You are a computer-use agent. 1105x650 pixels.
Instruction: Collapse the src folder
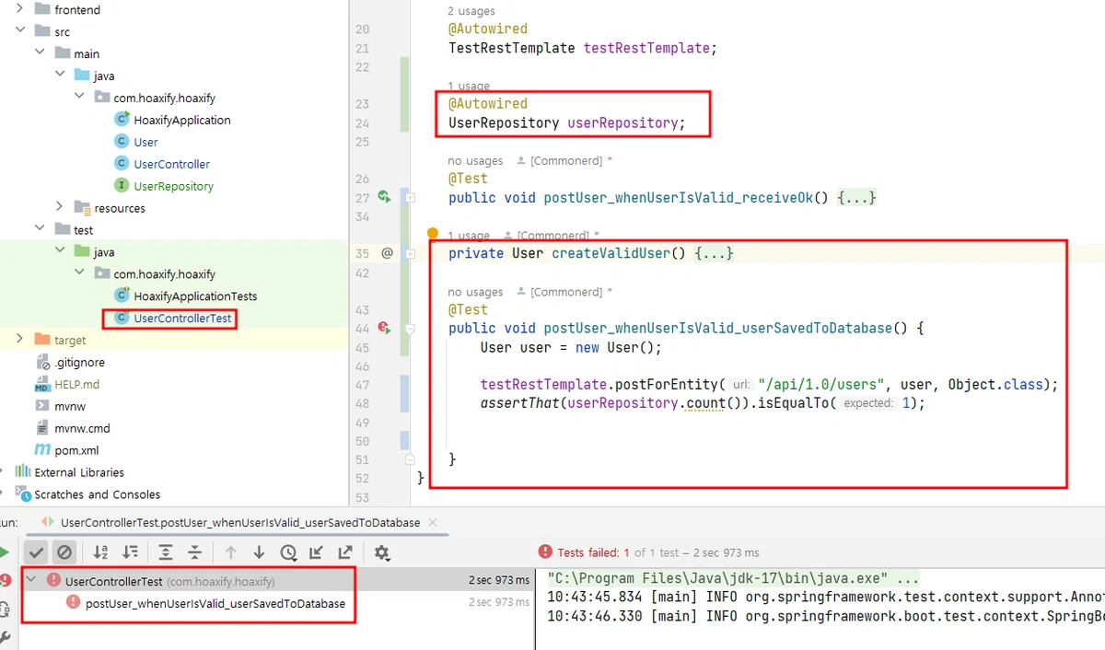pos(19,31)
